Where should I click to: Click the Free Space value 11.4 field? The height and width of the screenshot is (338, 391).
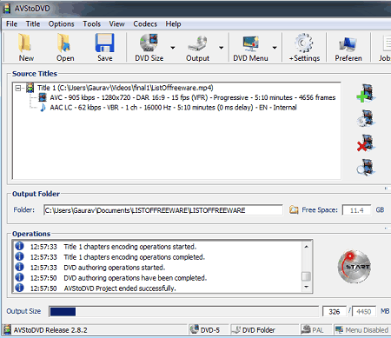pyautogui.click(x=356, y=210)
